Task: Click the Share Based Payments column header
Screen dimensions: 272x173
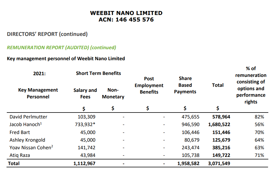Action: (x=185, y=85)
